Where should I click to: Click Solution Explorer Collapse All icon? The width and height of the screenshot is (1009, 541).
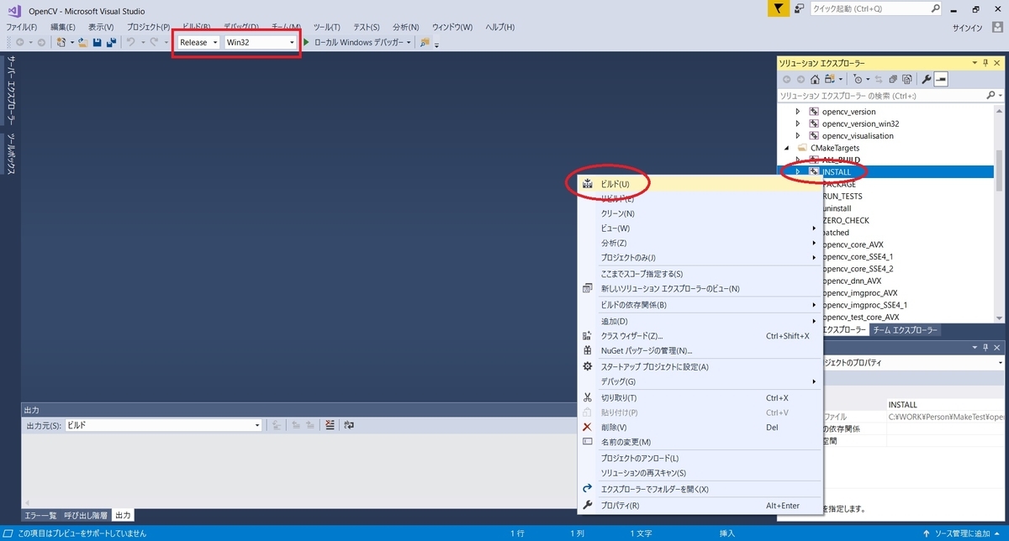tap(892, 80)
